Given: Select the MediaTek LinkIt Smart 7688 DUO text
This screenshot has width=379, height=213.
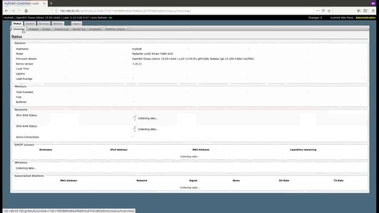Looking at the screenshot, I should tap(152, 54).
